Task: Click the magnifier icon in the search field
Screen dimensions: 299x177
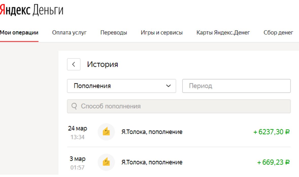Action: click(74, 106)
